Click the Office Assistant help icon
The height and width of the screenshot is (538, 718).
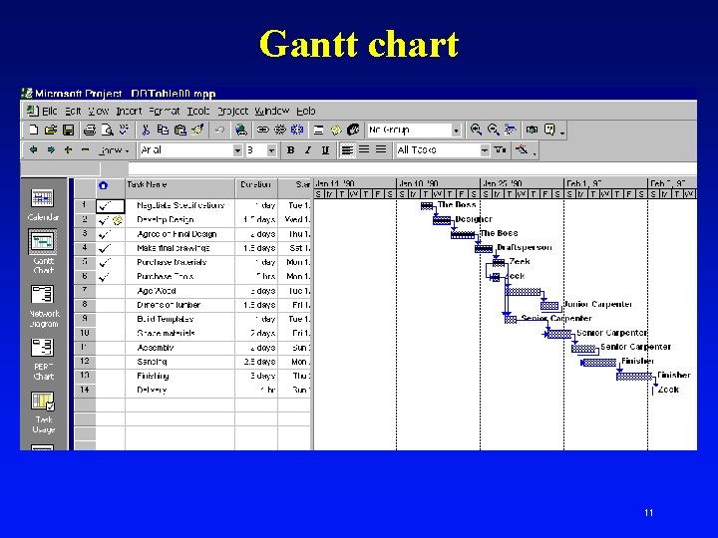[549, 130]
